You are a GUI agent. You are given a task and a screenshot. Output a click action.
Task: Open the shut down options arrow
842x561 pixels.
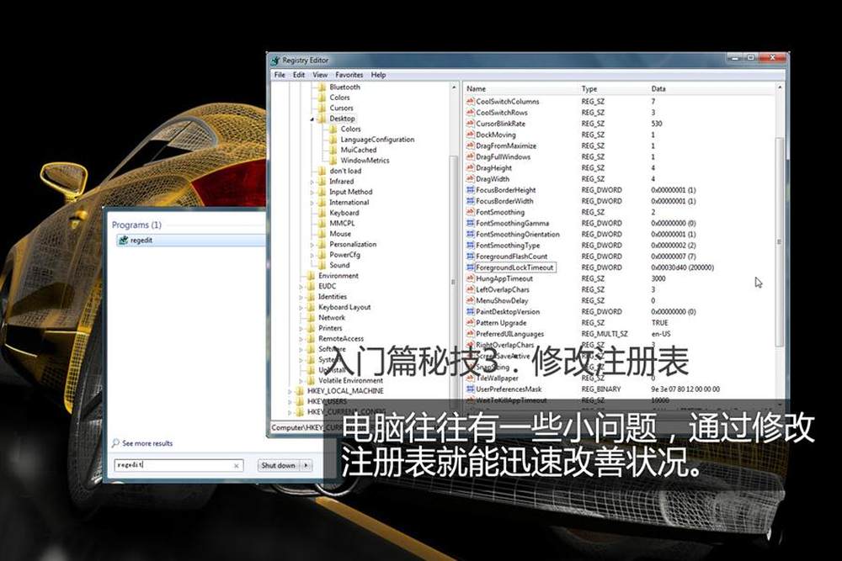tap(306, 465)
